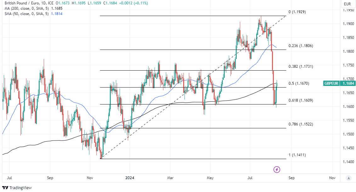
Task: Click the purple lightning bolt event icon
Action: pos(277,170)
